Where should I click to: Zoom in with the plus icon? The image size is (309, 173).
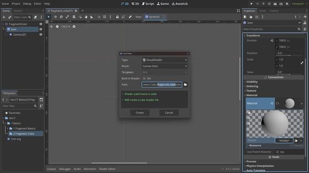coord(74,26)
